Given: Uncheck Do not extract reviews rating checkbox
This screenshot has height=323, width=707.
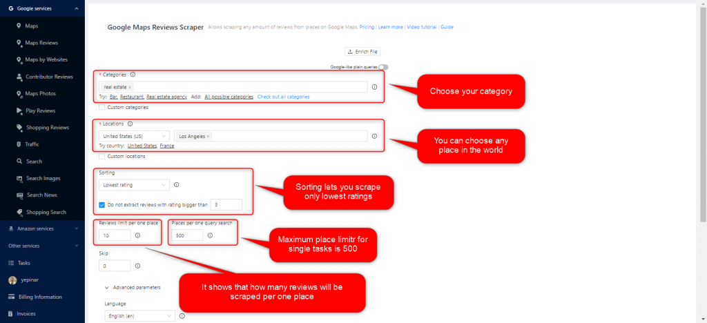Looking at the screenshot, I should tap(102, 204).
